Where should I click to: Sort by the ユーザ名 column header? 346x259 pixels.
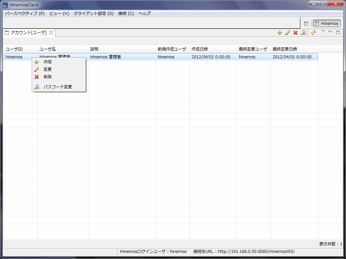pyautogui.click(x=63, y=49)
